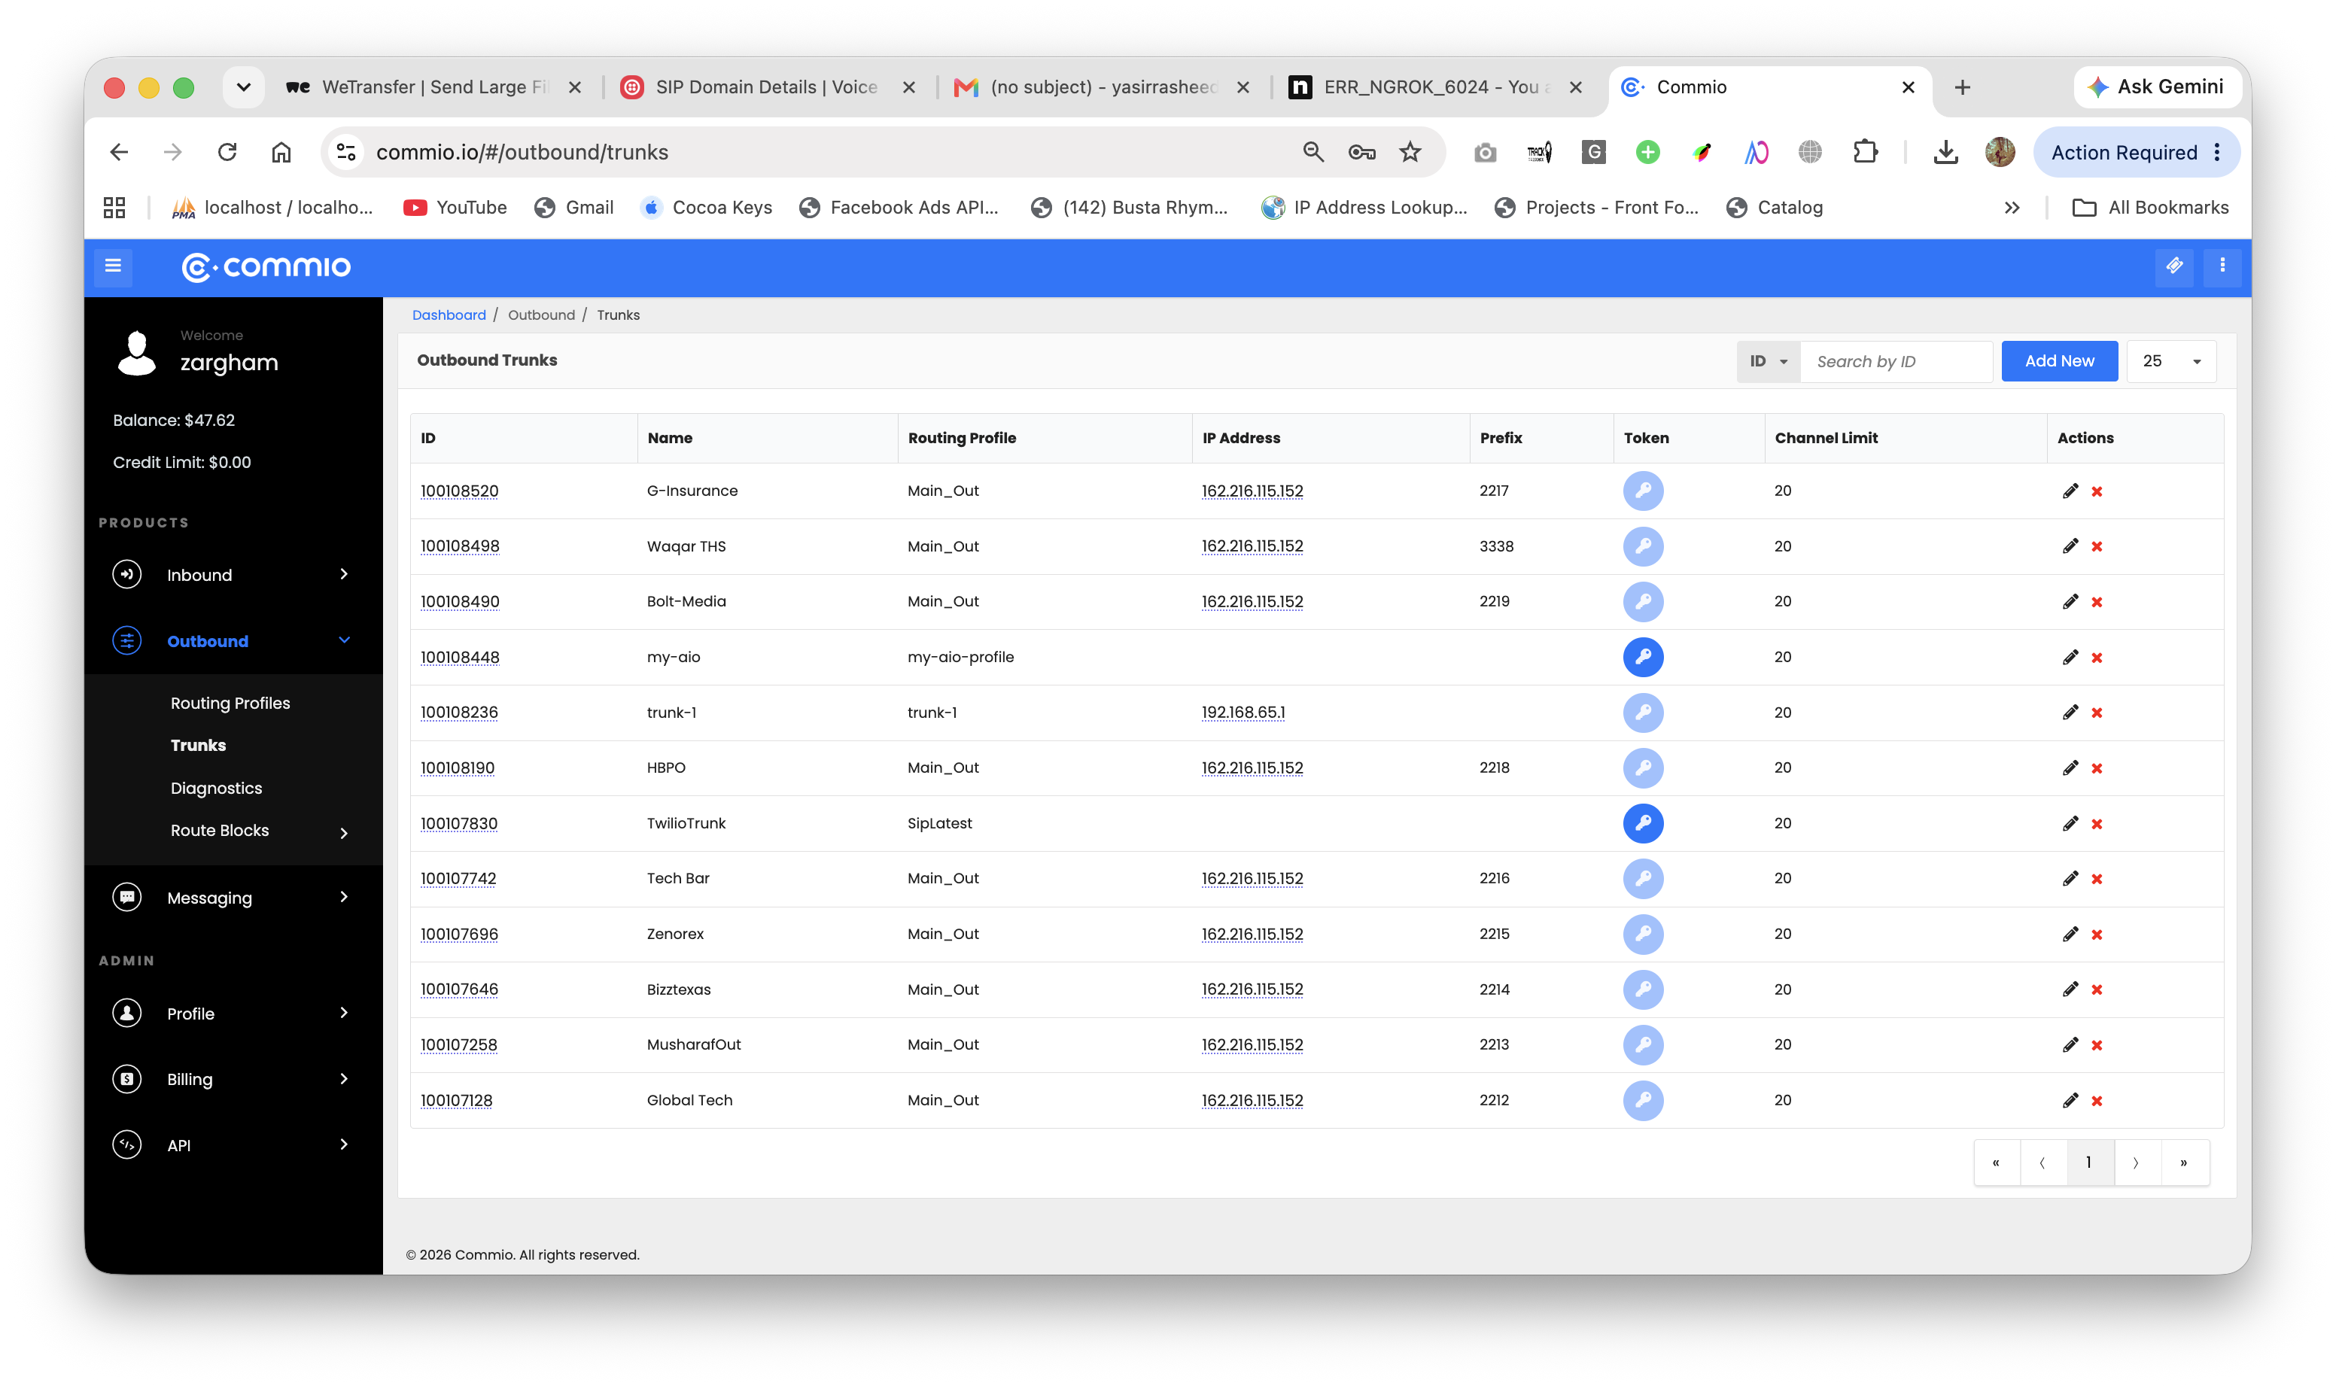The height and width of the screenshot is (1386, 2336).
Task: Open Diagnostics in sidebar
Action: [x=216, y=789]
